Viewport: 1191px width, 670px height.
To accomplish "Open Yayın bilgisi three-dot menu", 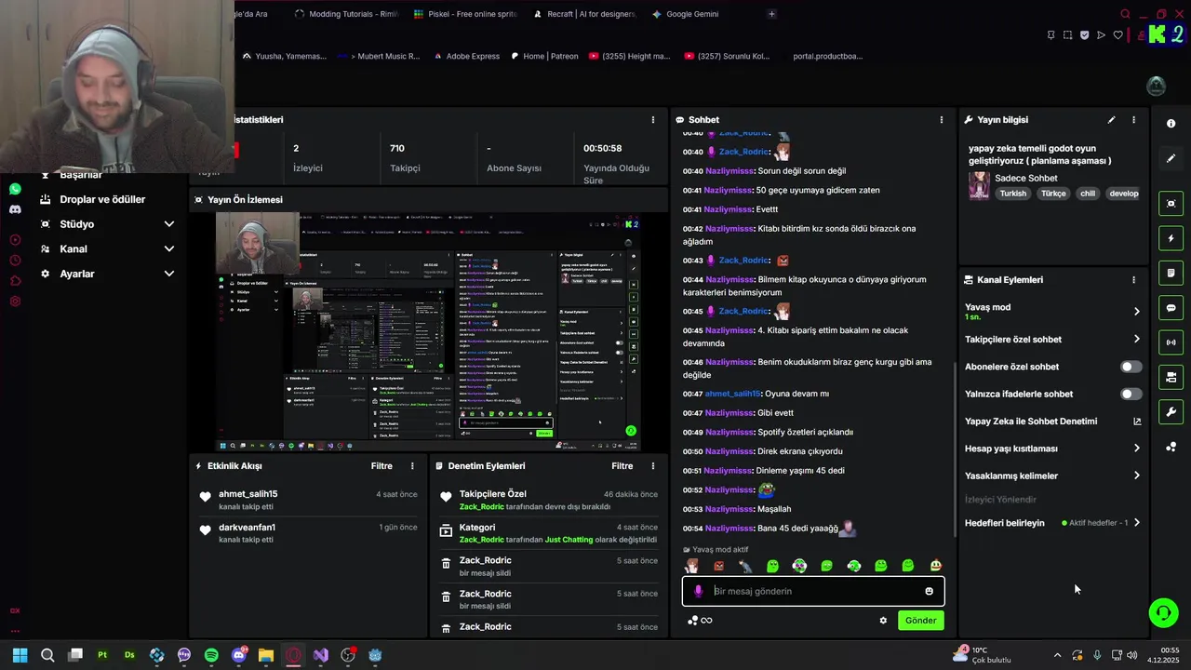I will 1133,120.
